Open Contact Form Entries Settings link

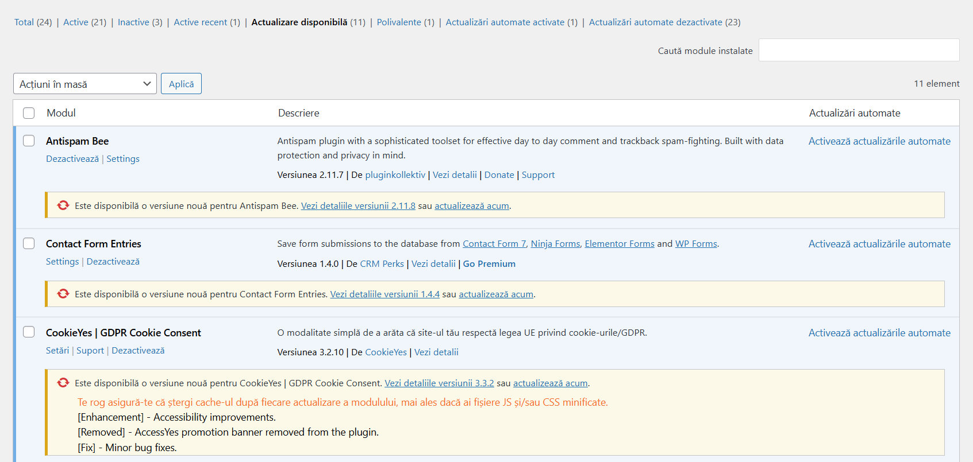(x=63, y=262)
